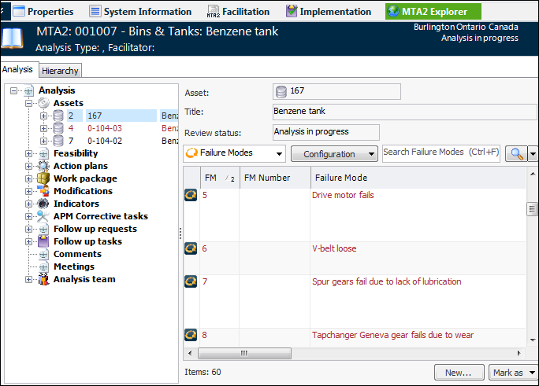539x386 pixels.
Task: Click the Modifications icon
Action: [x=43, y=191]
